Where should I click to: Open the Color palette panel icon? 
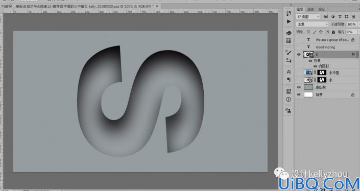point(289,33)
